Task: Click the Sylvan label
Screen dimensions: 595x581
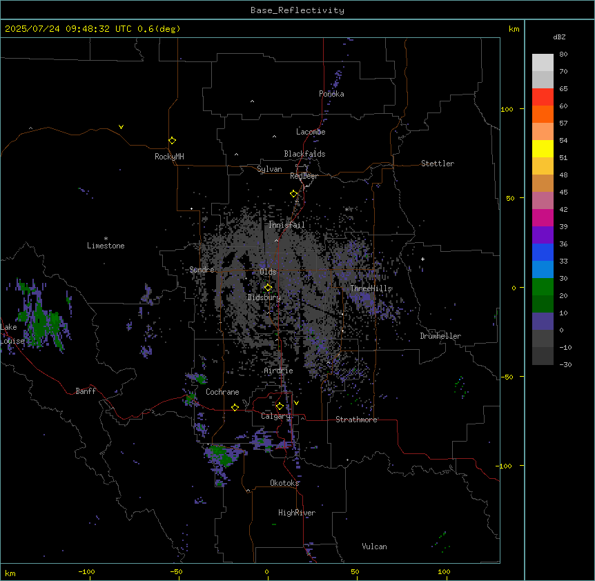Action: [269, 169]
